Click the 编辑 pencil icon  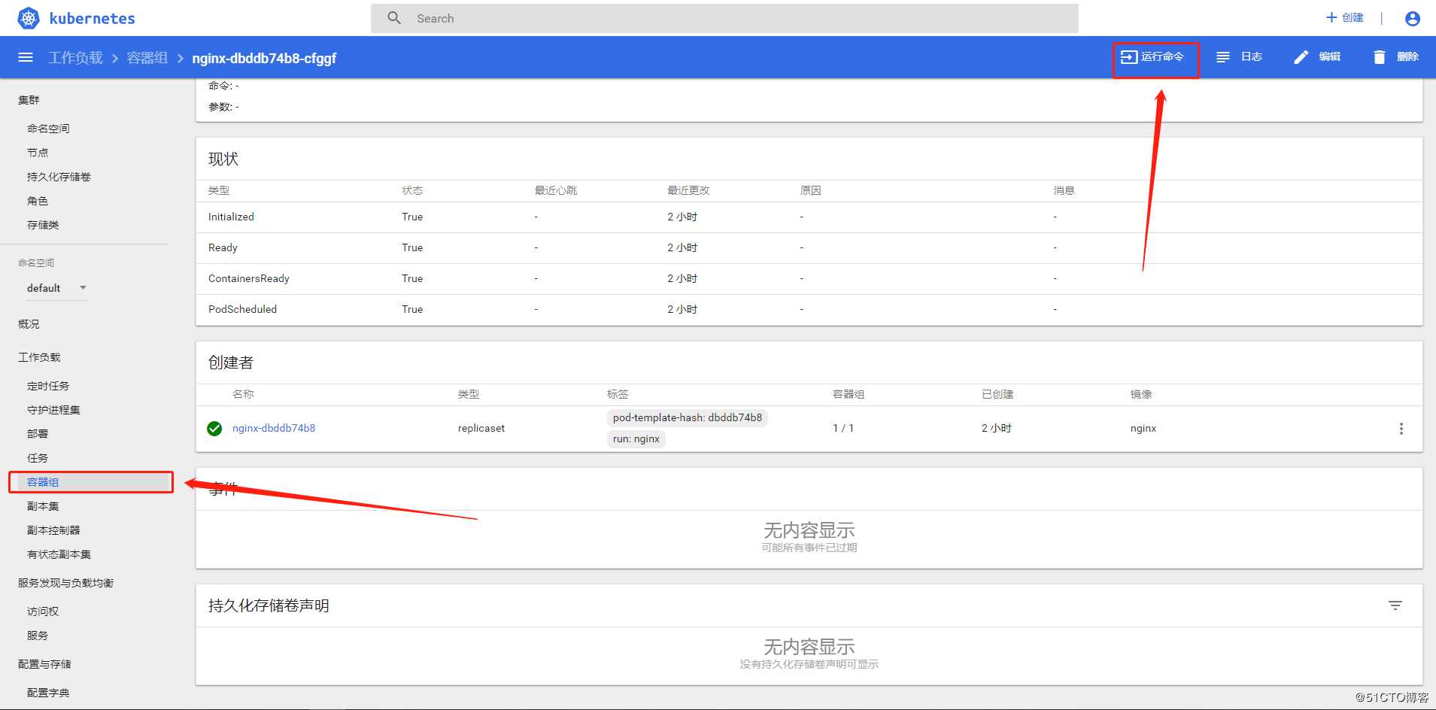click(x=1301, y=57)
